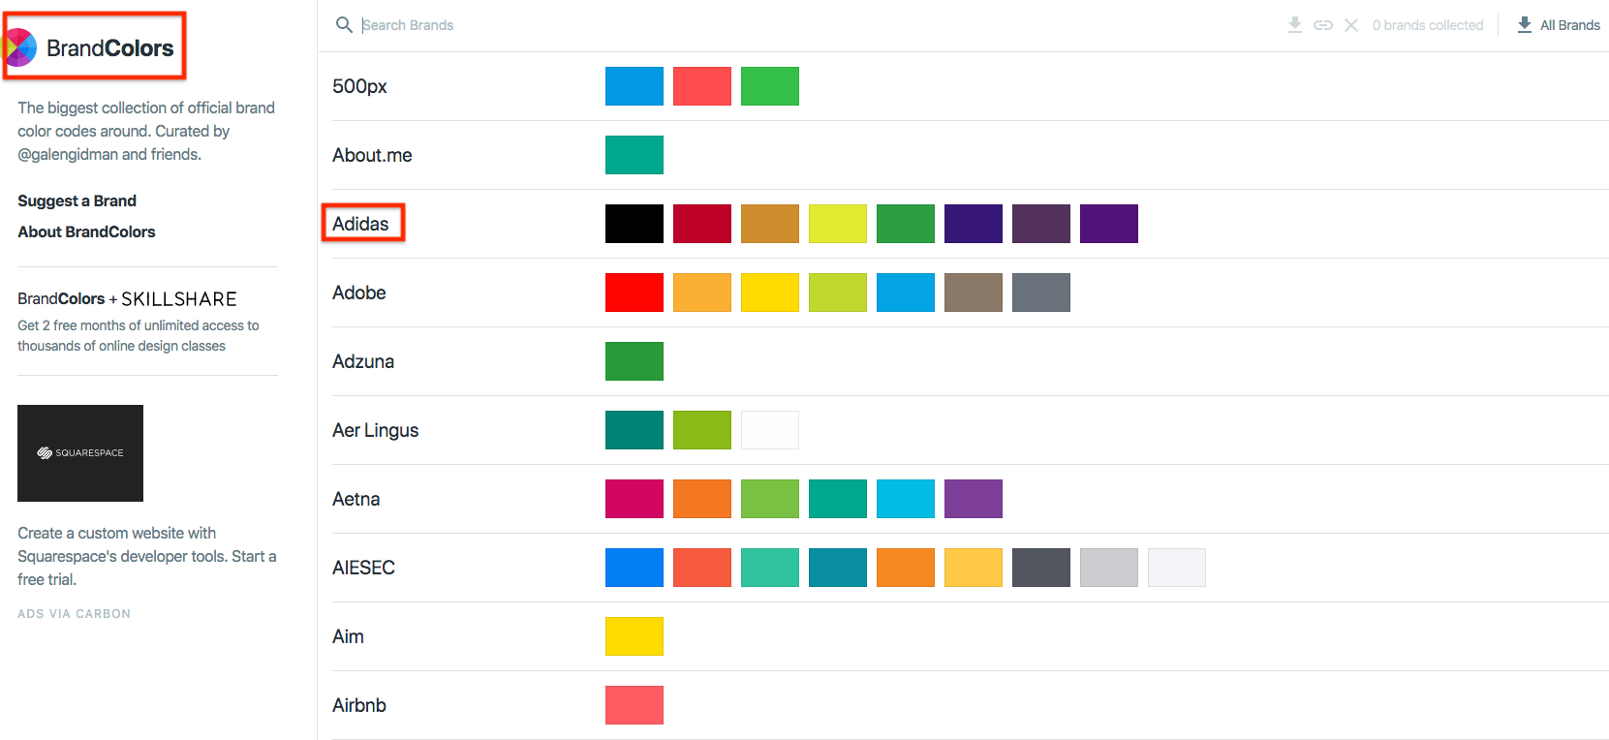Copy Aer Lingus lime green swatch
This screenshot has height=740, width=1609.
click(x=702, y=430)
